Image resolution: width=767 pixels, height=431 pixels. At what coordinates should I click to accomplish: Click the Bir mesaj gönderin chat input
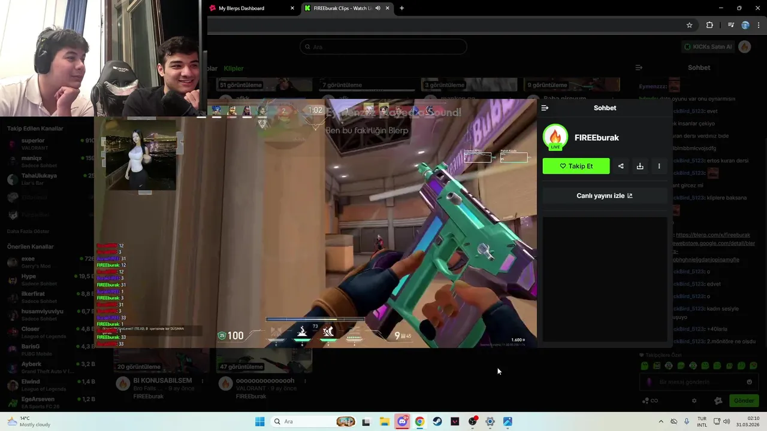tap(699, 382)
